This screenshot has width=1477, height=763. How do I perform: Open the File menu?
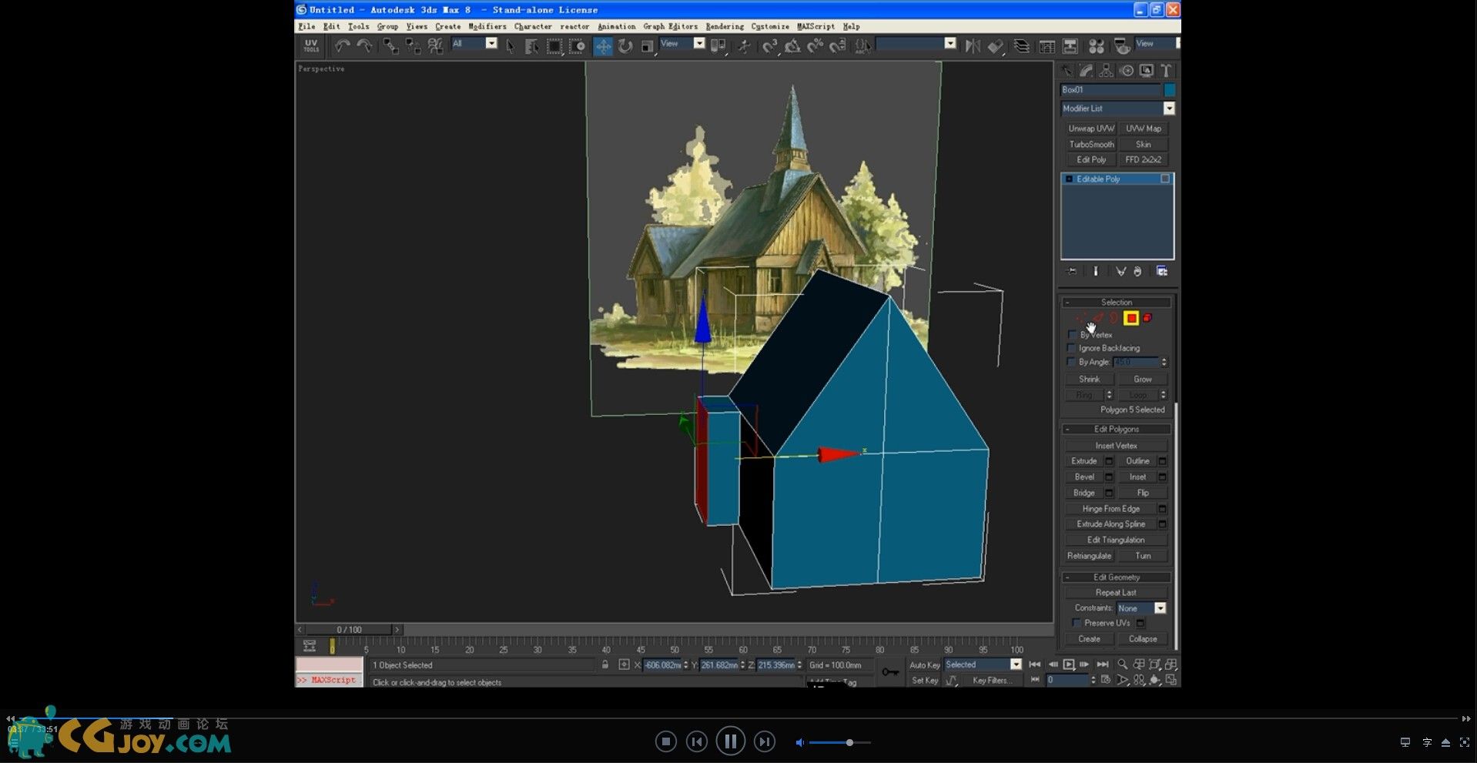pyautogui.click(x=306, y=26)
